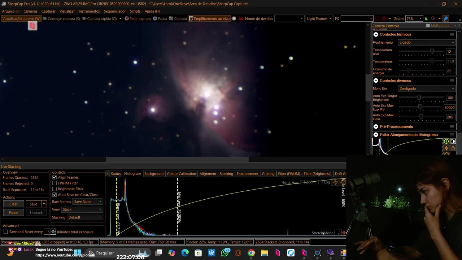Open the Sequenciador menu
The height and width of the screenshot is (260, 462).
(115, 11)
